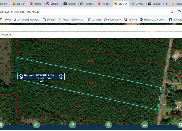182x131 pixels.
Task: Switch to the Download tab
Action: coord(138,4)
